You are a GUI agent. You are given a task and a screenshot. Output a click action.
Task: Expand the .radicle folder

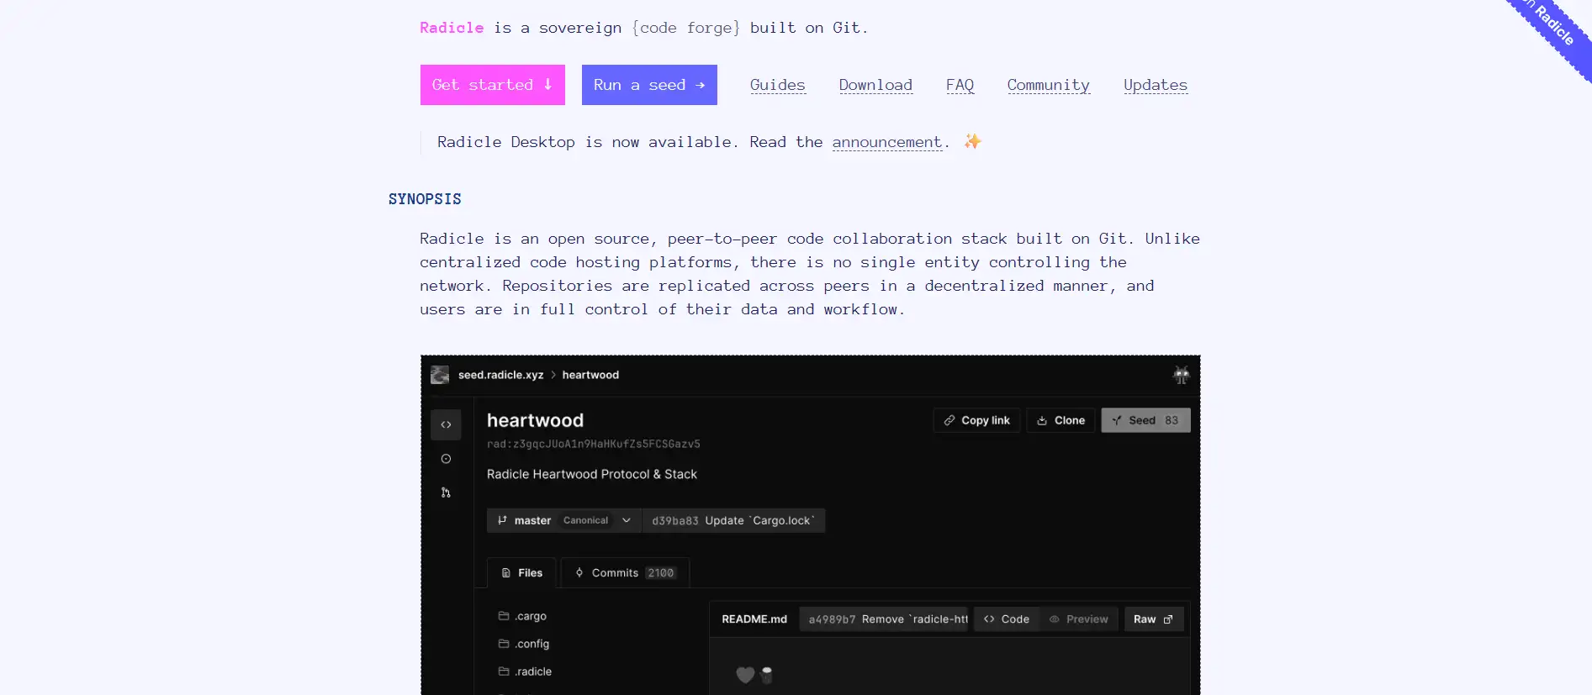pos(533,671)
